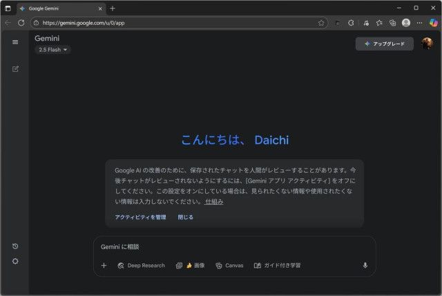Click the read aloud toolbar icon
The width and height of the screenshot is (442, 296).
[x=366, y=23]
